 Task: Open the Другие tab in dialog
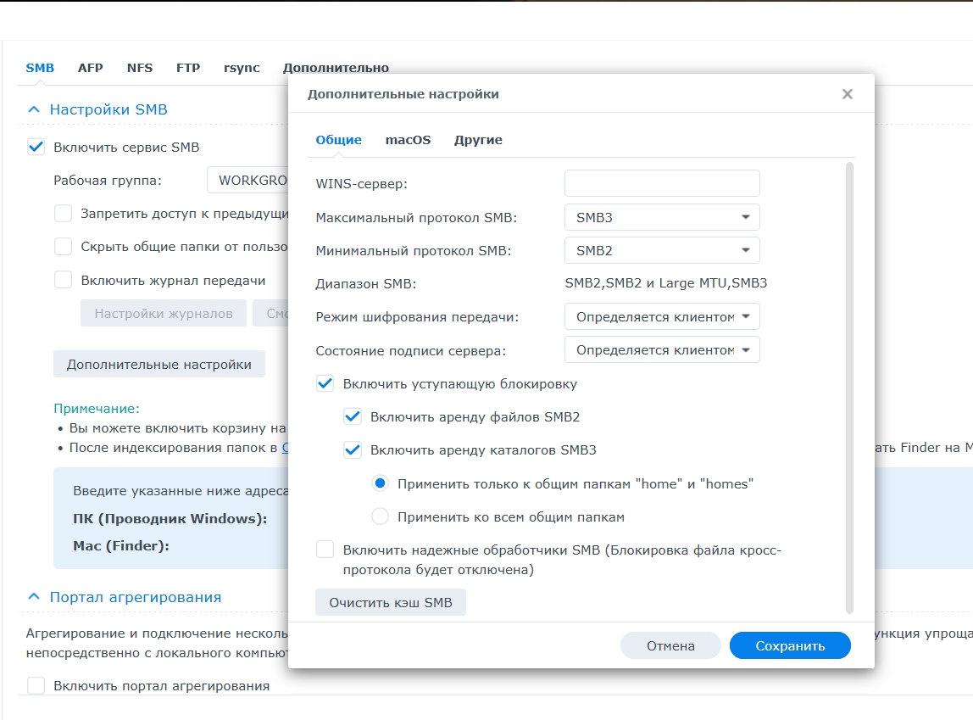click(478, 140)
